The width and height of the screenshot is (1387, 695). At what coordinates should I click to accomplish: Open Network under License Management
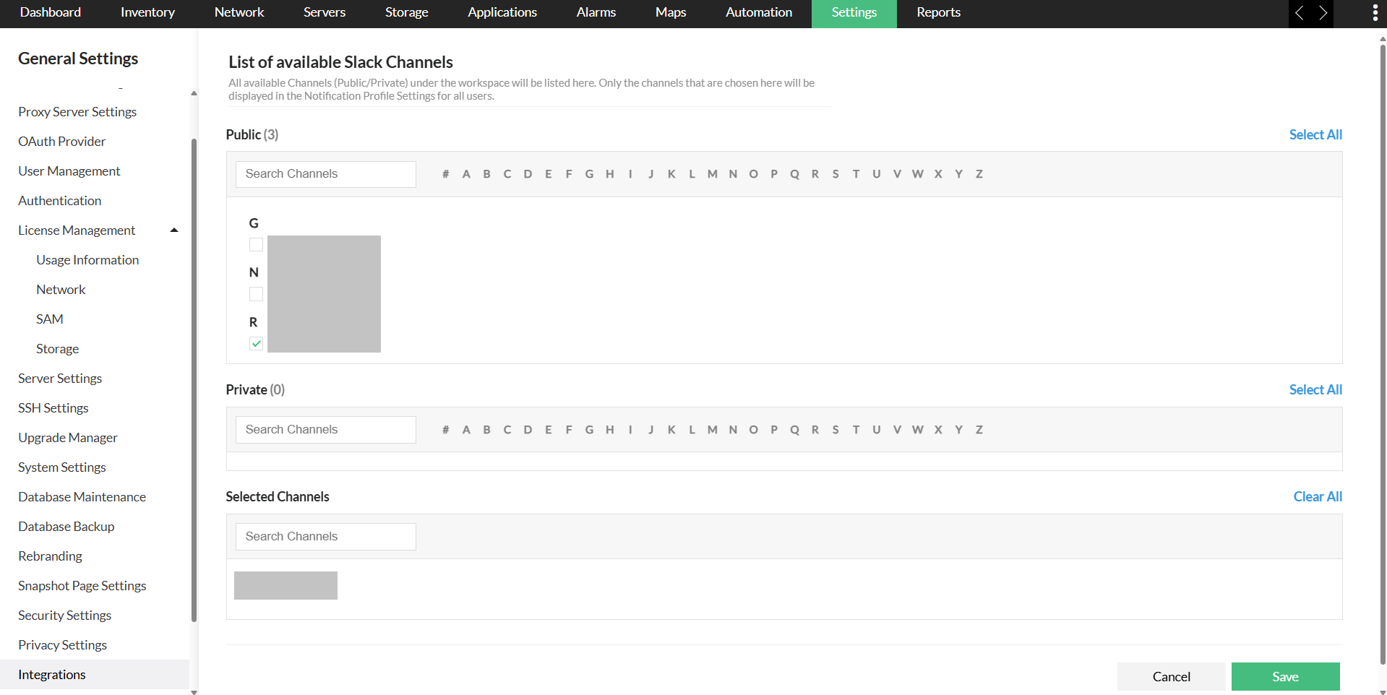tap(61, 290)
